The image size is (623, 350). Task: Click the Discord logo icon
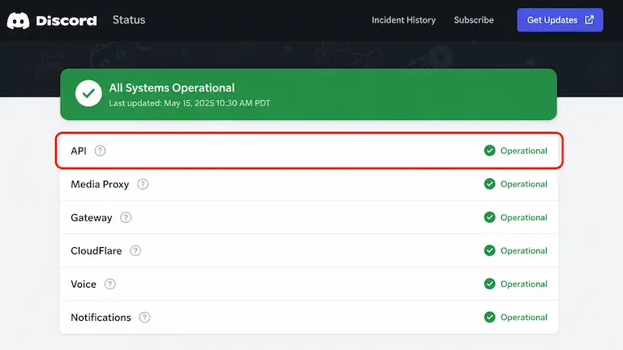point(18,20)
